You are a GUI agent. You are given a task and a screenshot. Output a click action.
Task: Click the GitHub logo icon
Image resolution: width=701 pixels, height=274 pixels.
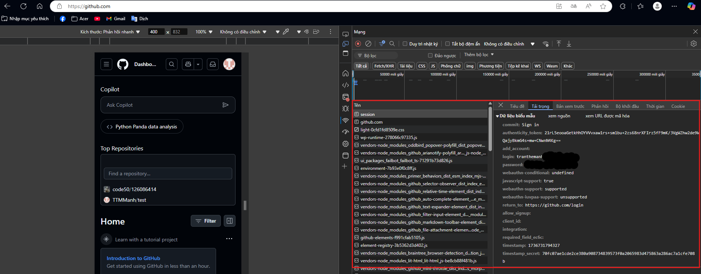[123, 64]
